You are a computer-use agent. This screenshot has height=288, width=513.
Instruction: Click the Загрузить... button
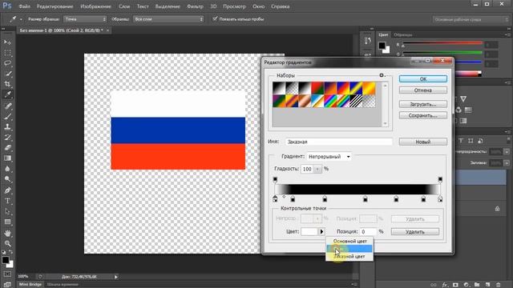tap(423, 105)
